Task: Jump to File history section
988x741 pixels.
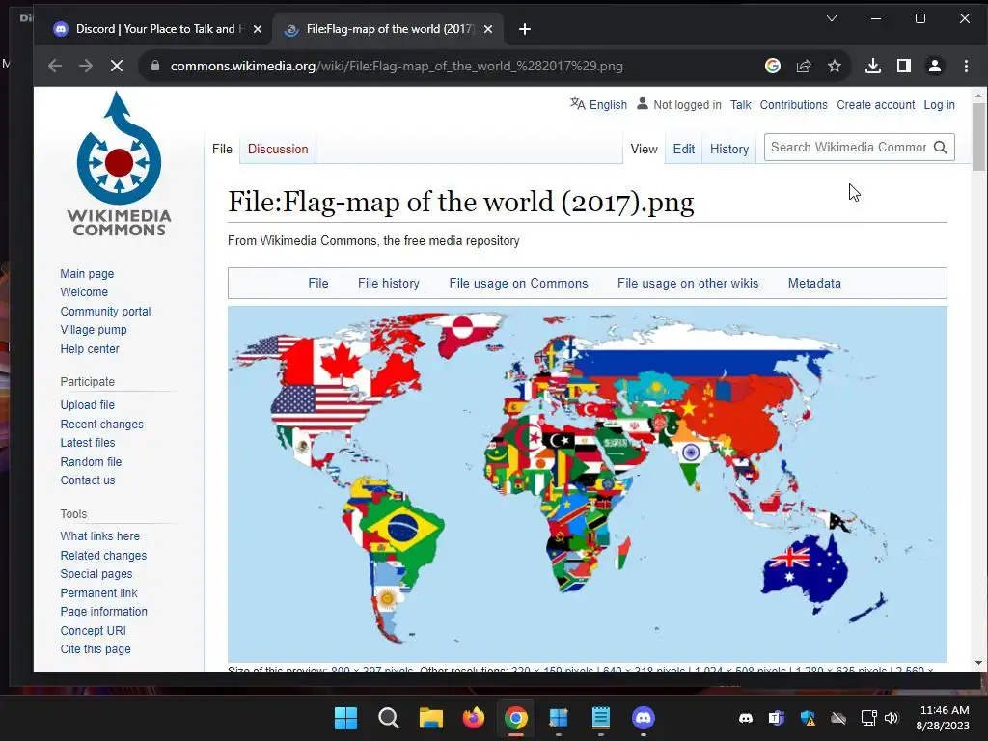Action: (x=388, y=283)
